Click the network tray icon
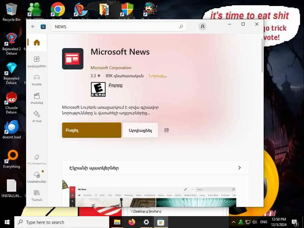304x228 pixels. click(x=248, y=222)
